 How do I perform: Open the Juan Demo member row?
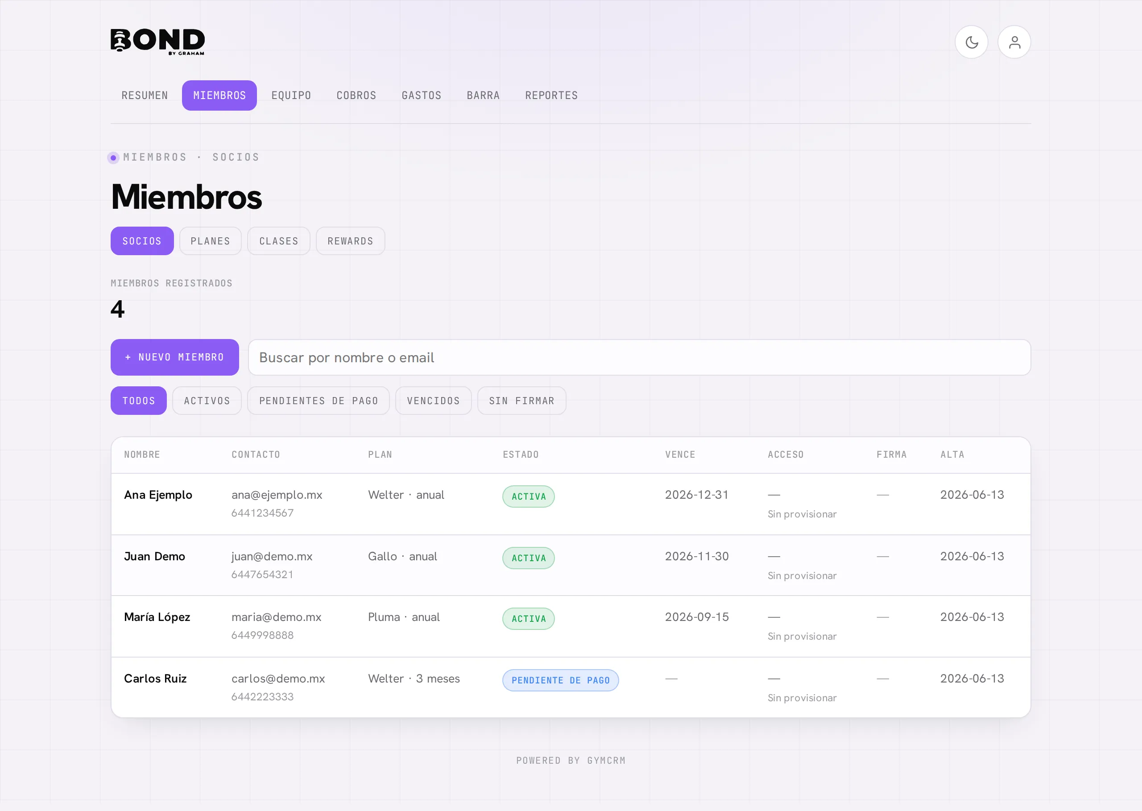(571, 565)
